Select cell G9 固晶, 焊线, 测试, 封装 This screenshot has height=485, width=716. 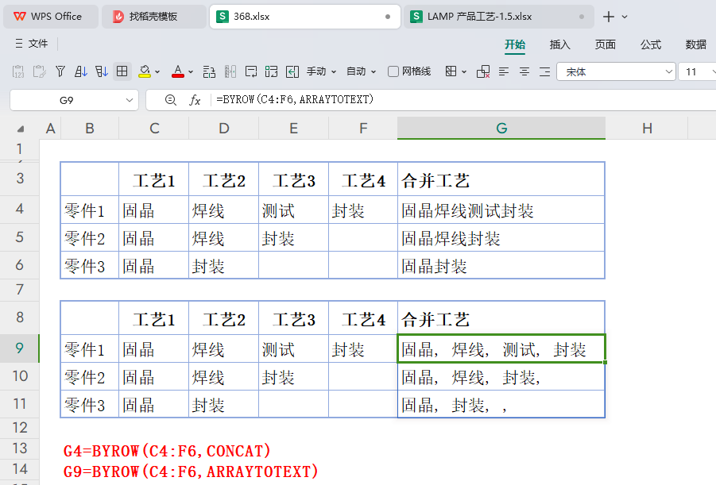501,349
